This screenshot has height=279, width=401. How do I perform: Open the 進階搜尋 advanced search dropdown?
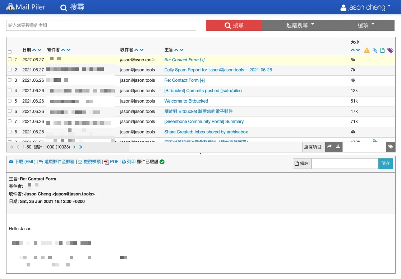pos(300,25)
